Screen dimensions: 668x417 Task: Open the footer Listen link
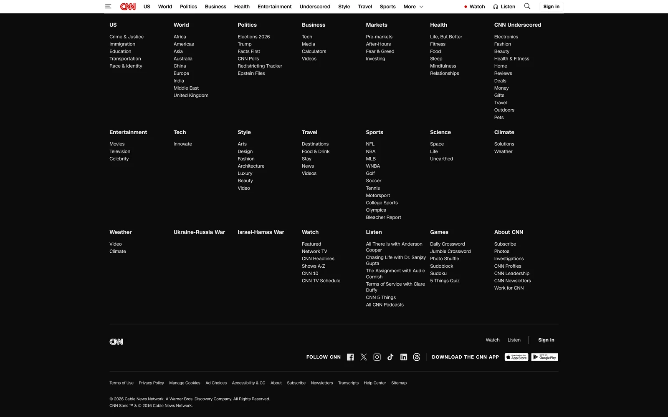(514, 340)
